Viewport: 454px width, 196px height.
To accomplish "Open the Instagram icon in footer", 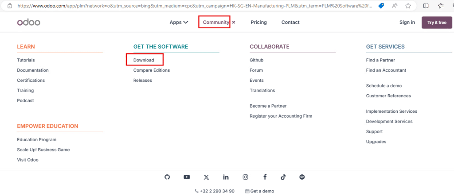I will [x=246, y=177].
